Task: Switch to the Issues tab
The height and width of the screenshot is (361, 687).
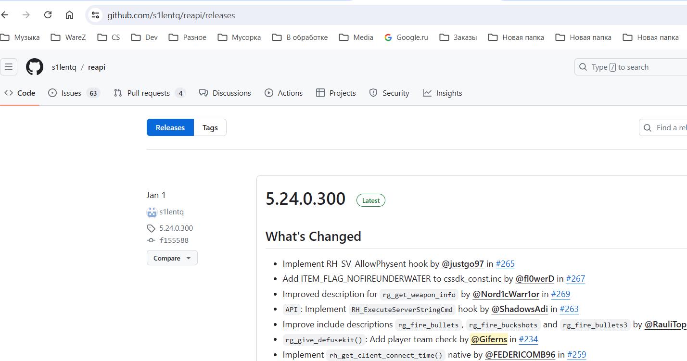Action: click(x=74, y=93)
